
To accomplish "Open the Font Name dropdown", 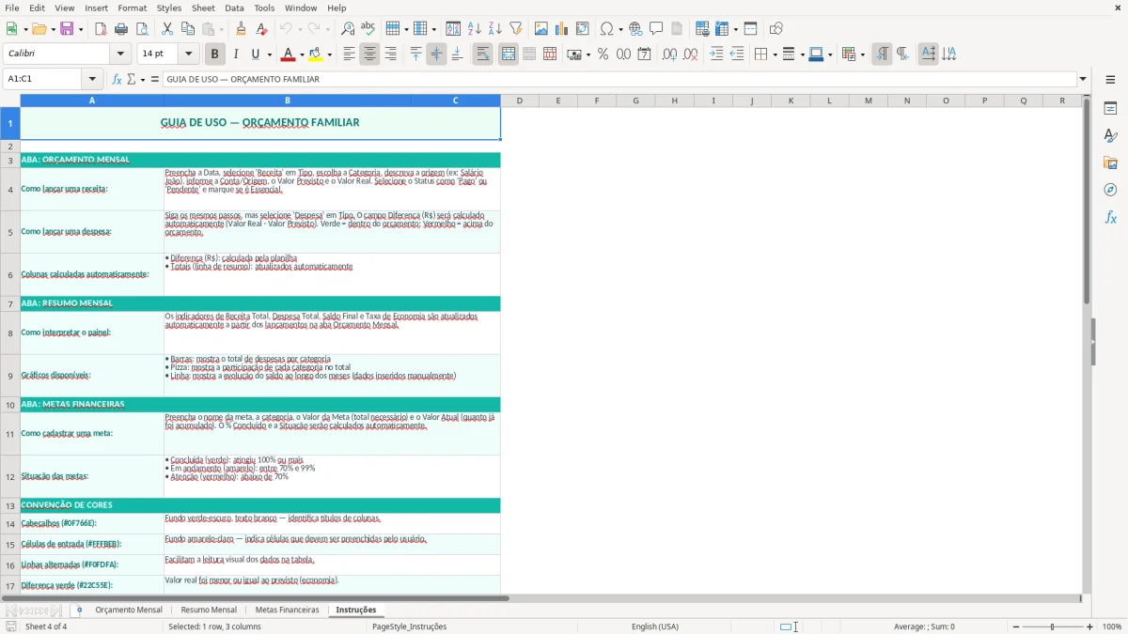I will pyautogui.click(x=120, y=54).
